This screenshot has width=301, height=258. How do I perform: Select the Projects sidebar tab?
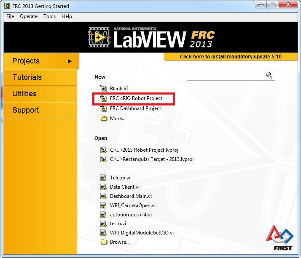[41, 61]
